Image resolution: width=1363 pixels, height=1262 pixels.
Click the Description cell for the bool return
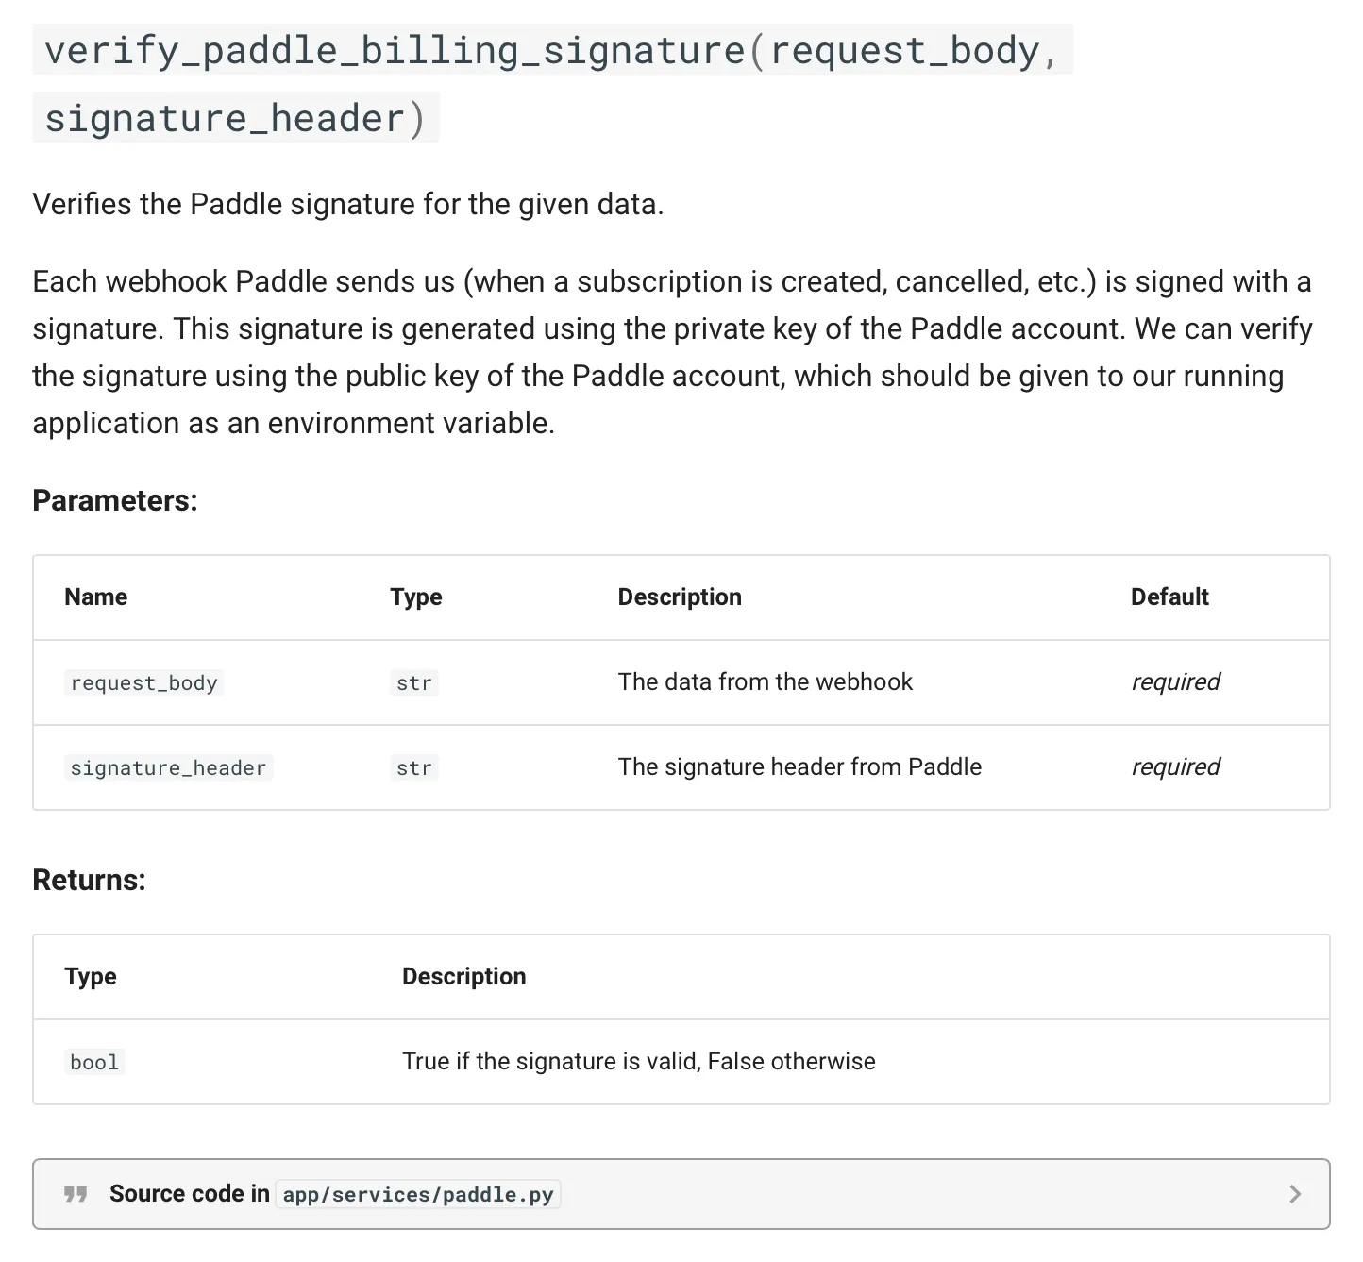pyautogui.click(x=639, y=1061)
